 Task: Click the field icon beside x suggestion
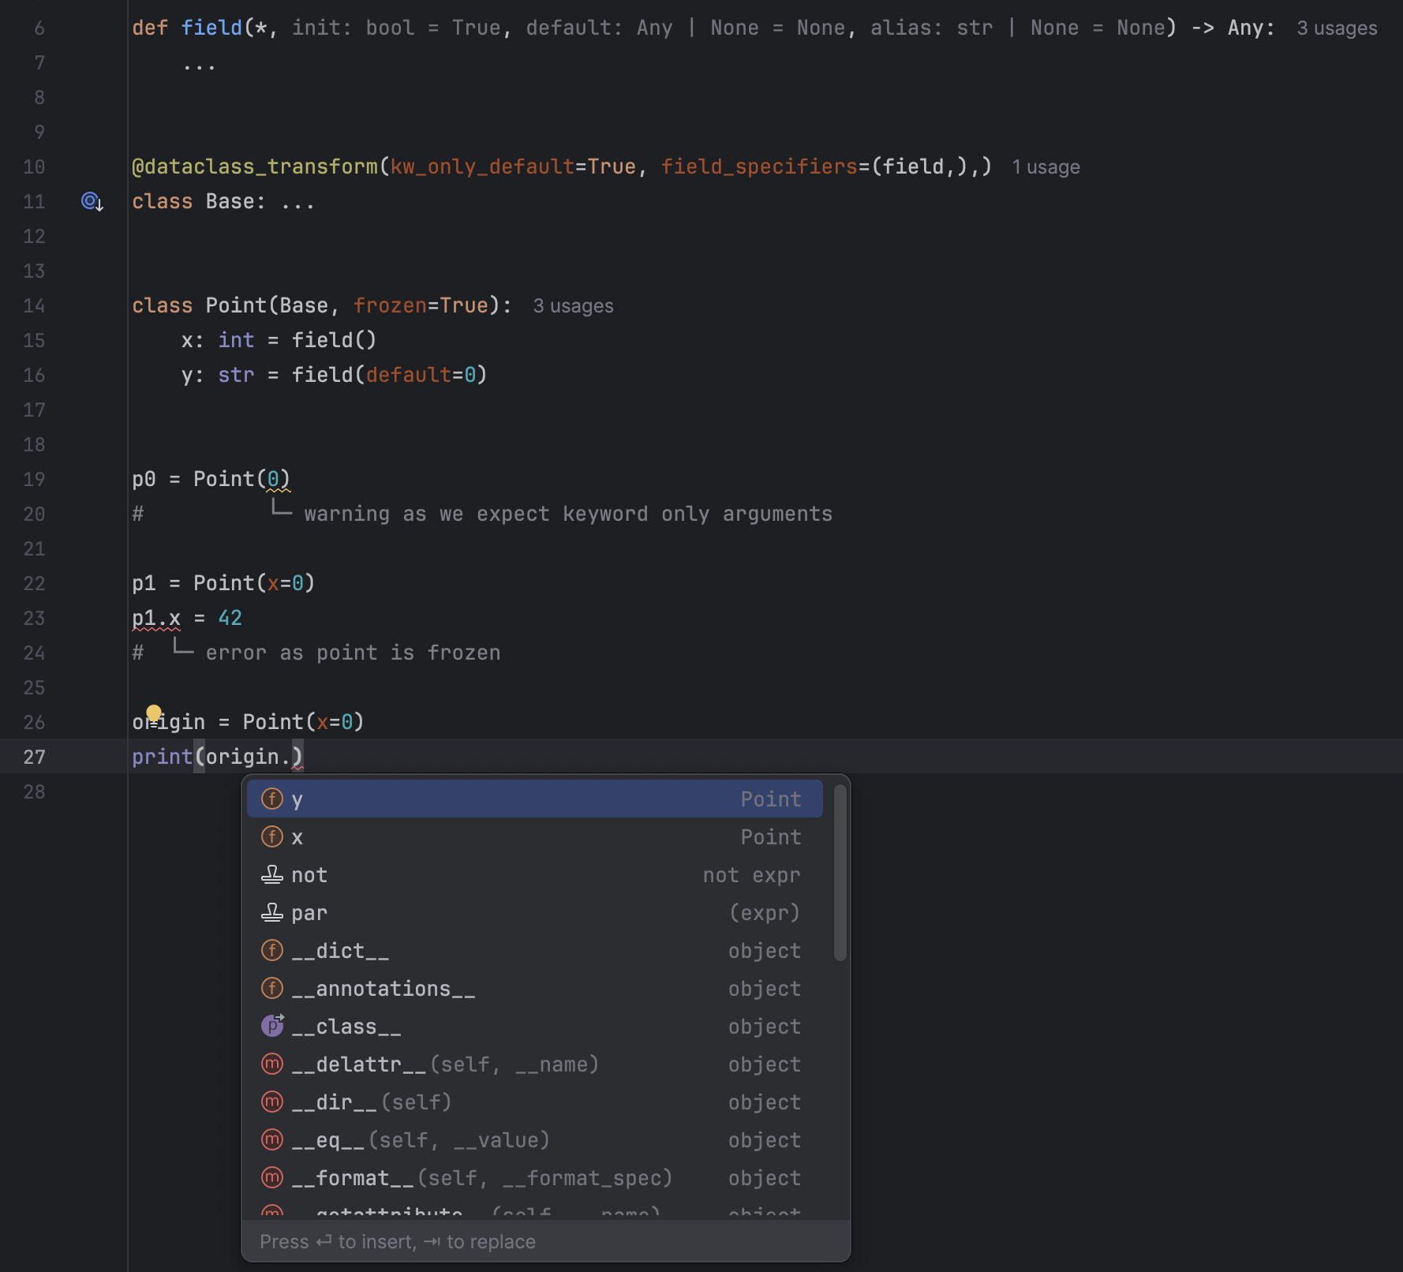click(272, 837)
